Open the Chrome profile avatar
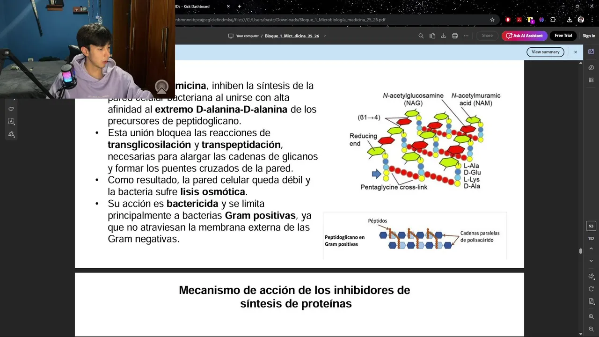This screenshot has width=599, height=337. click(x=581, y=20)
